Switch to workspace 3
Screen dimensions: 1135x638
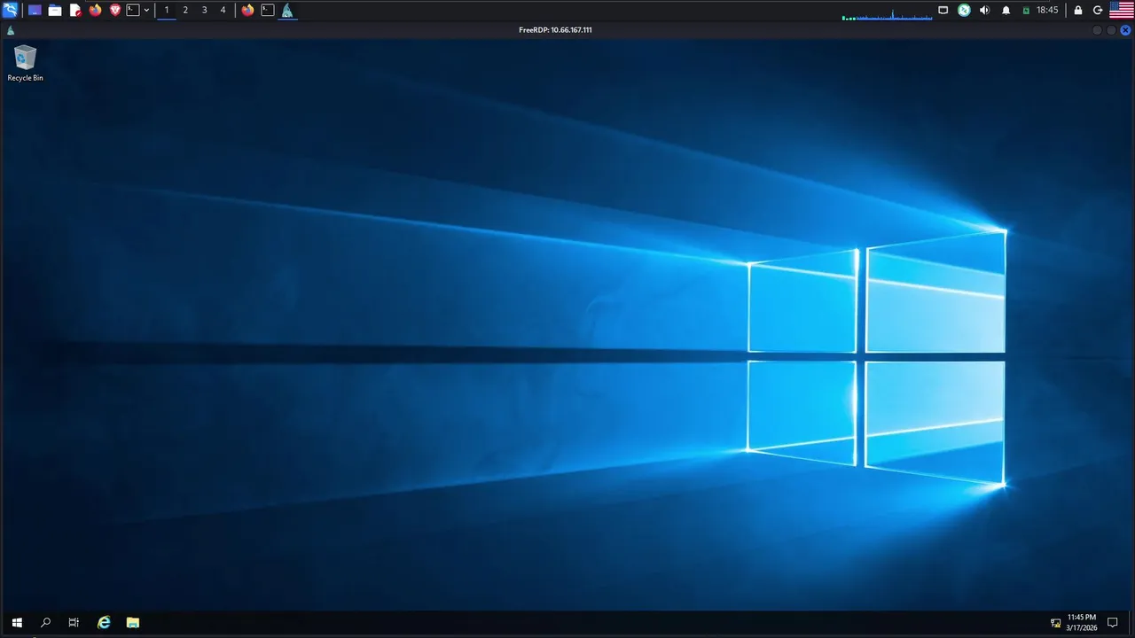[204, 10]
